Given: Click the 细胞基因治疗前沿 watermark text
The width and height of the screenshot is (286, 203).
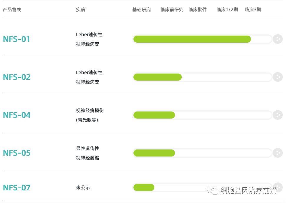Looking at the screenshot, I should tap(248, 191).
